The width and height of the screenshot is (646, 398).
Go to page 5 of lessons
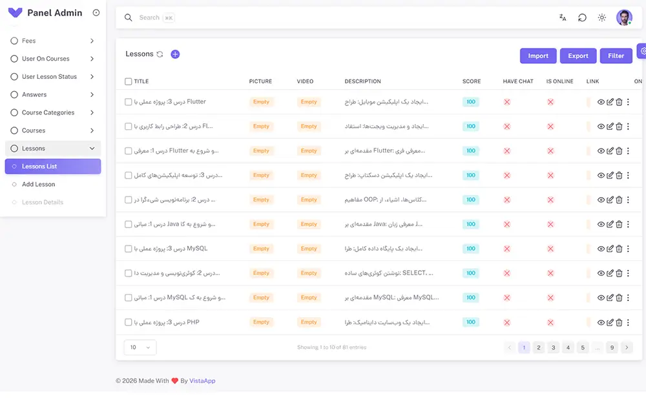click(583, 348)
